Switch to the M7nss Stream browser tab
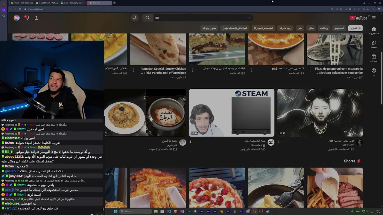The image size is (383, 215). pos(47,3)
